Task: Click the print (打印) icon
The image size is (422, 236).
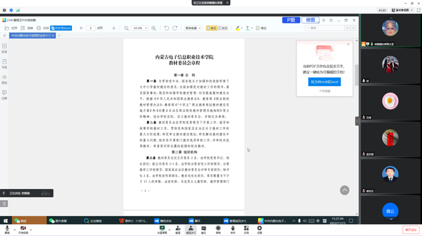Action: [x=44, y=28]
